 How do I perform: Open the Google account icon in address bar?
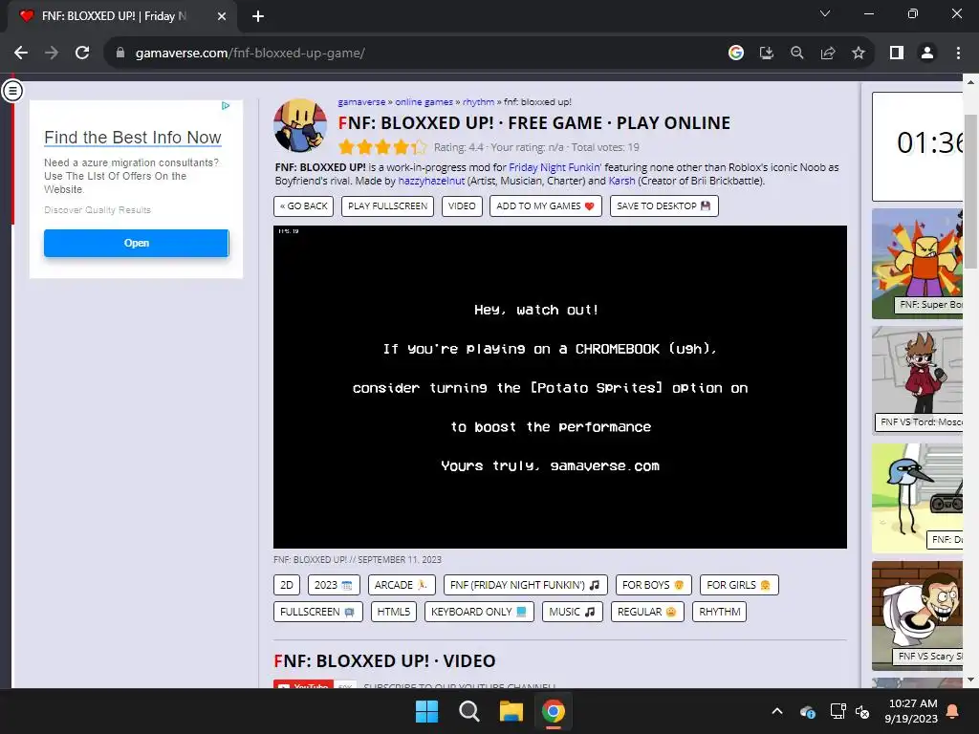click(x=736, y=54)
